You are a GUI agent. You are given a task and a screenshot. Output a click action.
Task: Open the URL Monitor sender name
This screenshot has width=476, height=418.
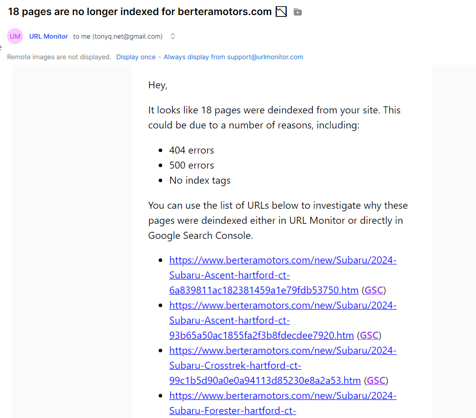(49, 37)
